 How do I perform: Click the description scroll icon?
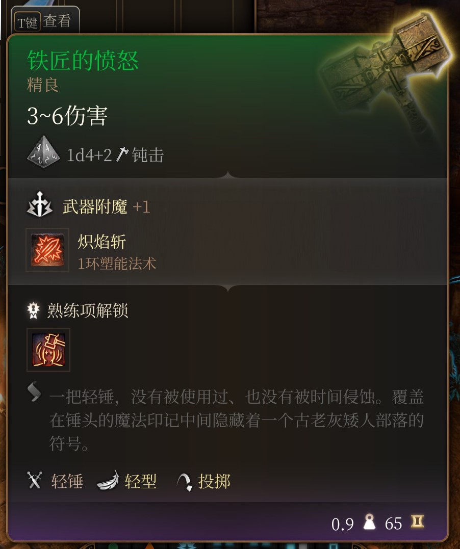(34, 391)
